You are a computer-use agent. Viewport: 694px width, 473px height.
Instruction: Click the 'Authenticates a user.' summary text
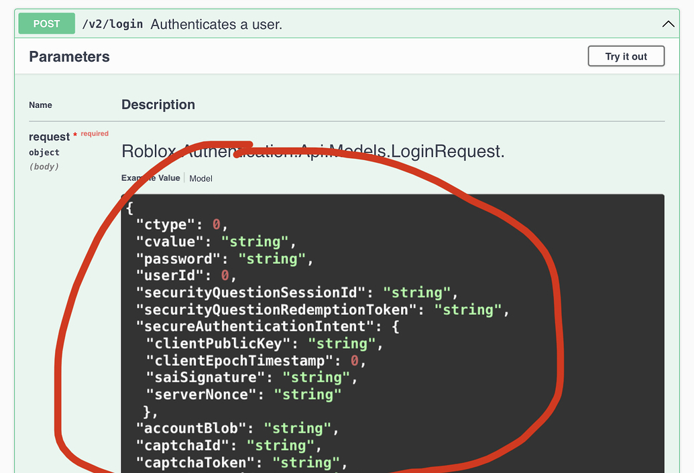[x=216, y=24]
